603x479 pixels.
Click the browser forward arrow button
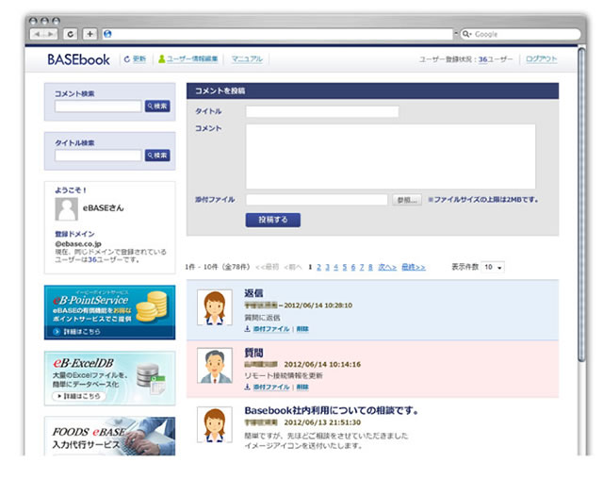pyautogui.click(x=50, y=34)
